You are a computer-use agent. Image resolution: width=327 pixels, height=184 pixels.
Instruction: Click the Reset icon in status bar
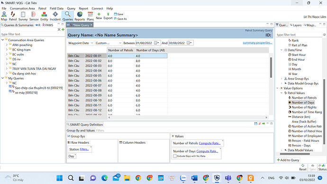[303, 167]
